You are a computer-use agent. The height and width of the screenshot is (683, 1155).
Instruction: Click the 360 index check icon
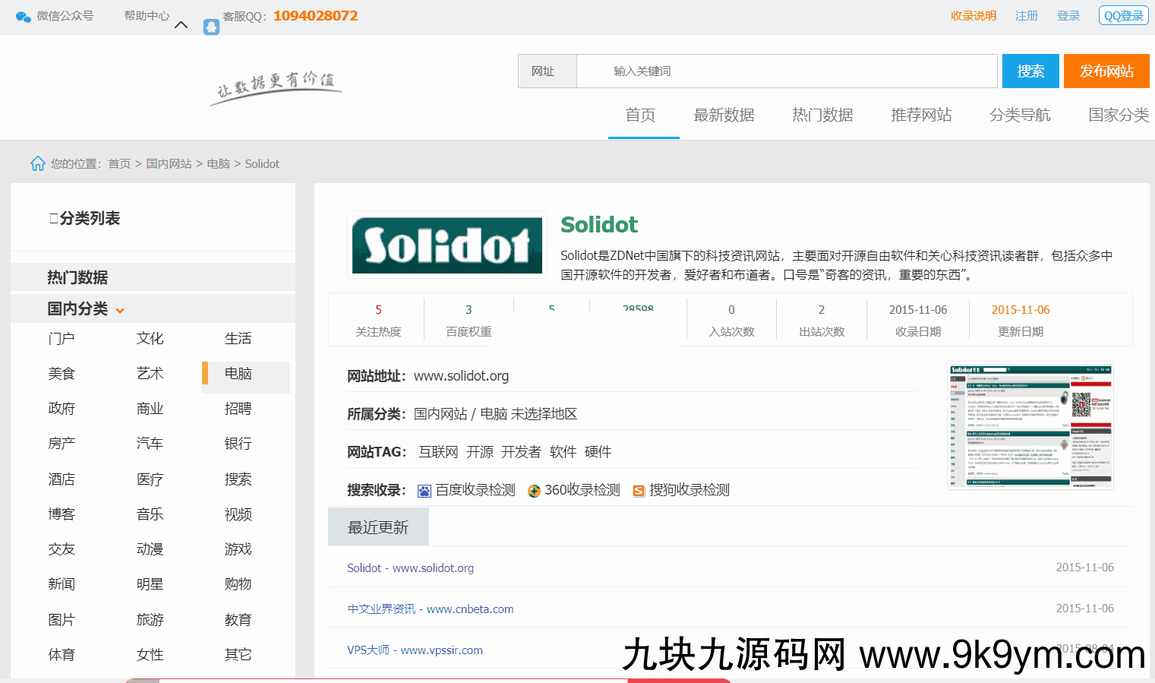click(x=534, y=491)
